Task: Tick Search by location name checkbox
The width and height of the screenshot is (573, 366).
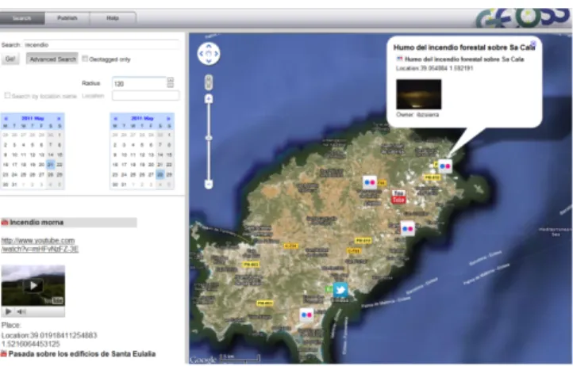Action: (7, 95)
